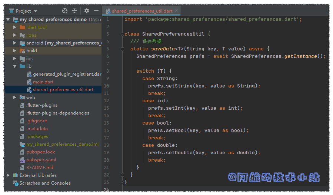
Task: Expand the android module folder
Action: click(x=15, y=43)
